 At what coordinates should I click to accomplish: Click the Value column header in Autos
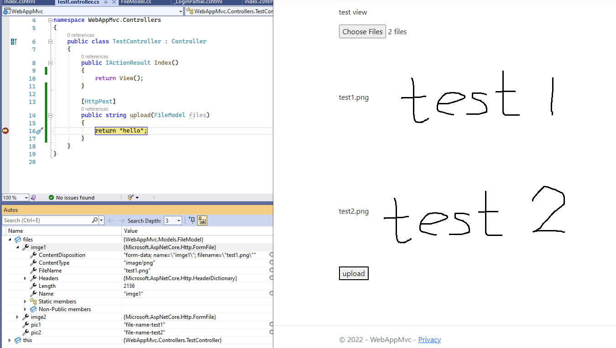point(198,231)
